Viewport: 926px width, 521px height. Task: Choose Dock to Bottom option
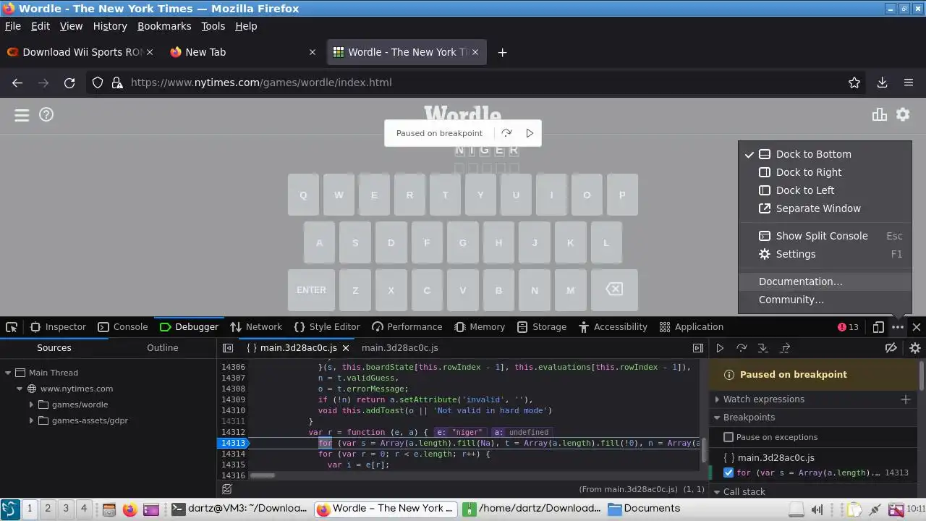click(x=825, y=154)
